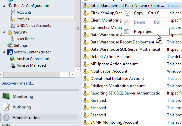Click the horizontal scrollbar's right arrow
Screen dimensions: 182x126
tap(72, 75)
